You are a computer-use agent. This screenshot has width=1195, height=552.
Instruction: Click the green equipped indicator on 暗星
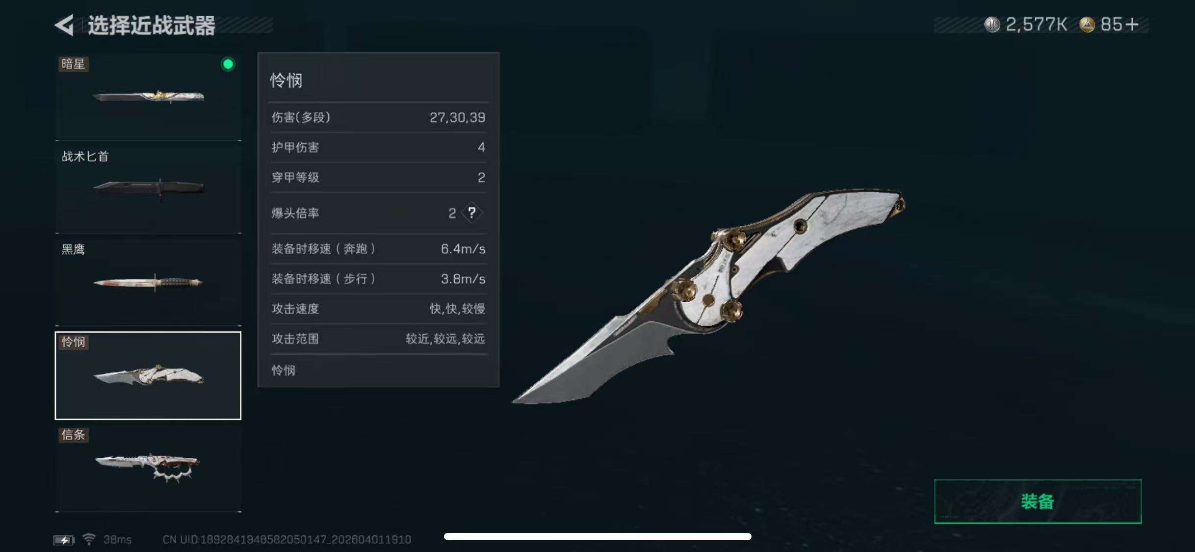point(228,64)
